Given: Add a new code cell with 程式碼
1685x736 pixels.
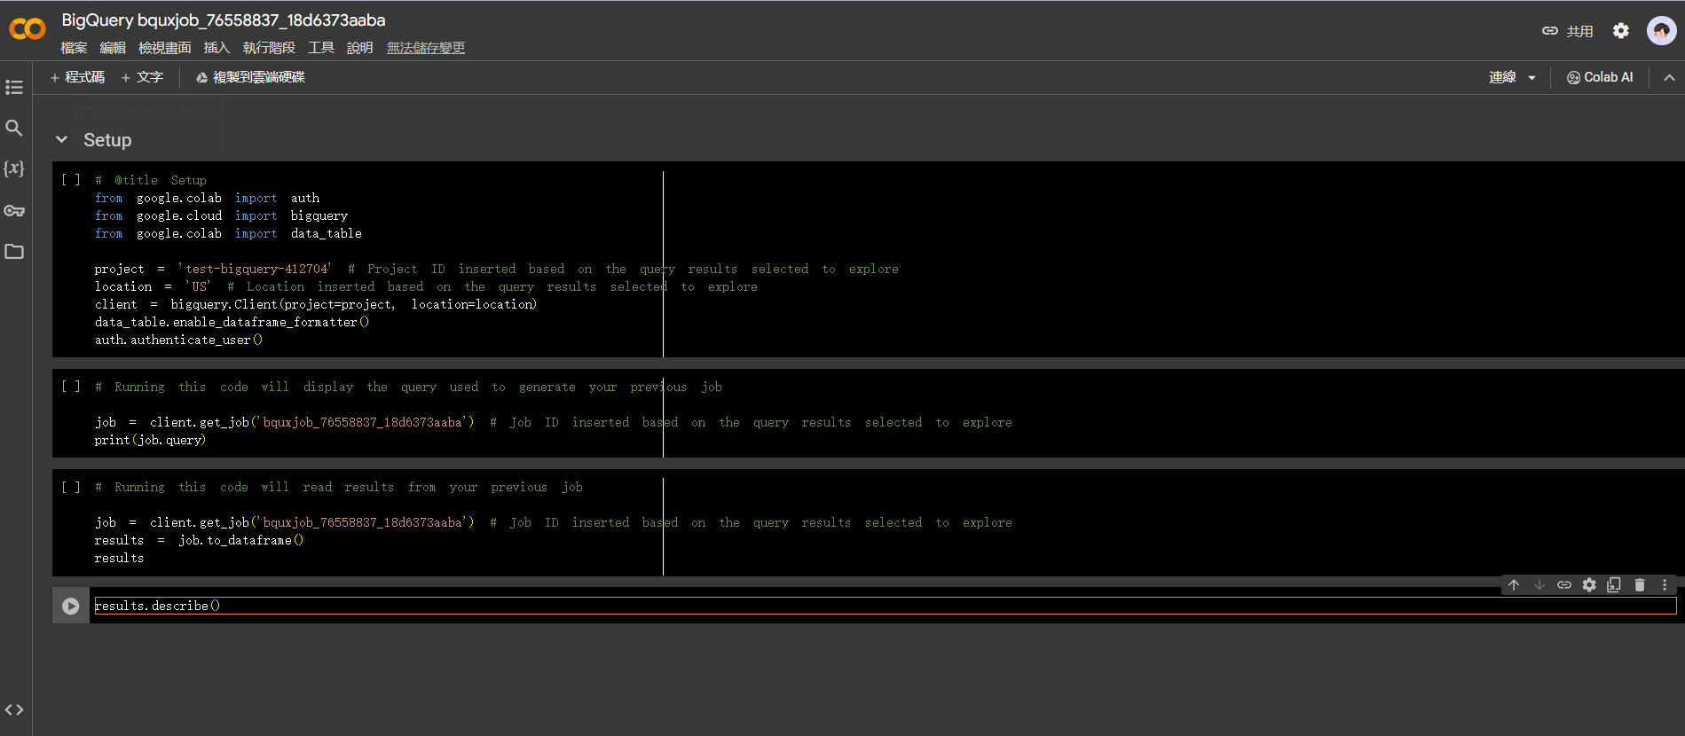Looking at the screenshot, I should coord(77,78).
